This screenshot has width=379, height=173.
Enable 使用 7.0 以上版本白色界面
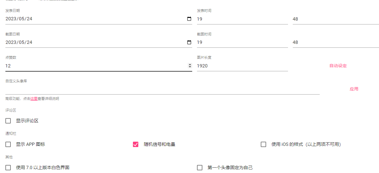click(x=8, y=168)
